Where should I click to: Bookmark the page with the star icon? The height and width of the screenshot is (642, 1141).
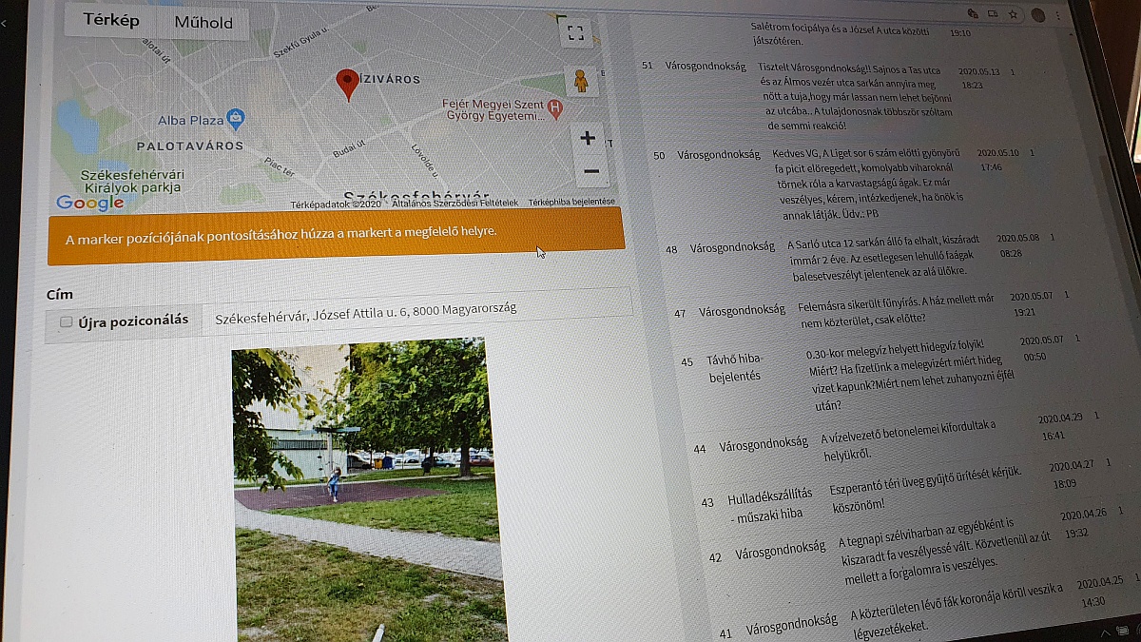click(1013, 13)
